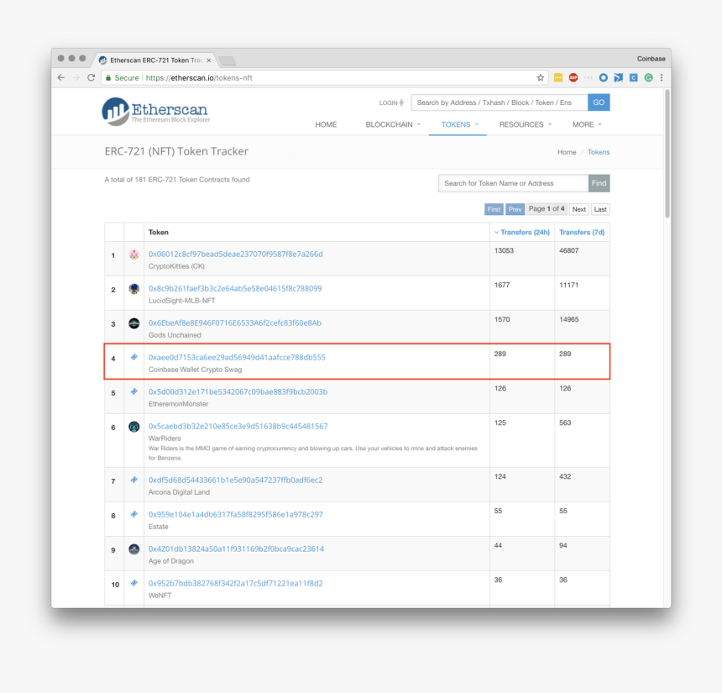Click the Coinbase Wallet Crypto Swag token icon
This screenshot has height=693, width=722.
pyautogui.click(x=134, y=357)
